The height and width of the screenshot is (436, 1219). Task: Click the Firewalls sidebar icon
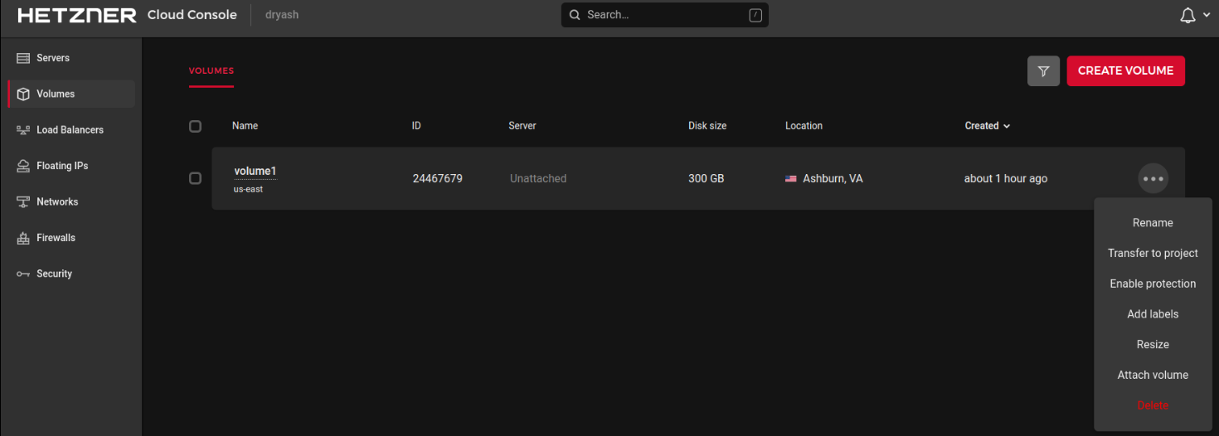pos(23,238)
